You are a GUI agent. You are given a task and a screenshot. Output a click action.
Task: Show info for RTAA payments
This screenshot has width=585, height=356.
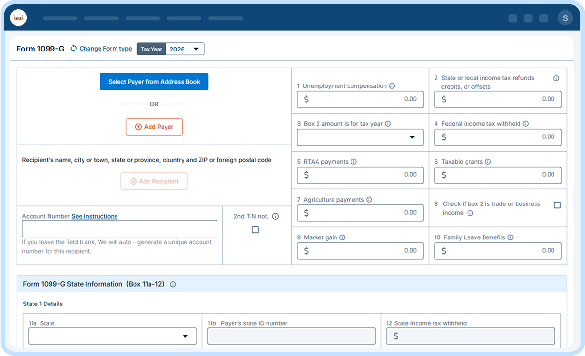click(353, 162)
